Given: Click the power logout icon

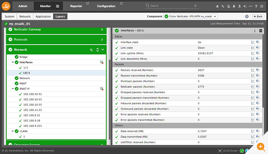Looking at the screenshot, I should (262, 6).
